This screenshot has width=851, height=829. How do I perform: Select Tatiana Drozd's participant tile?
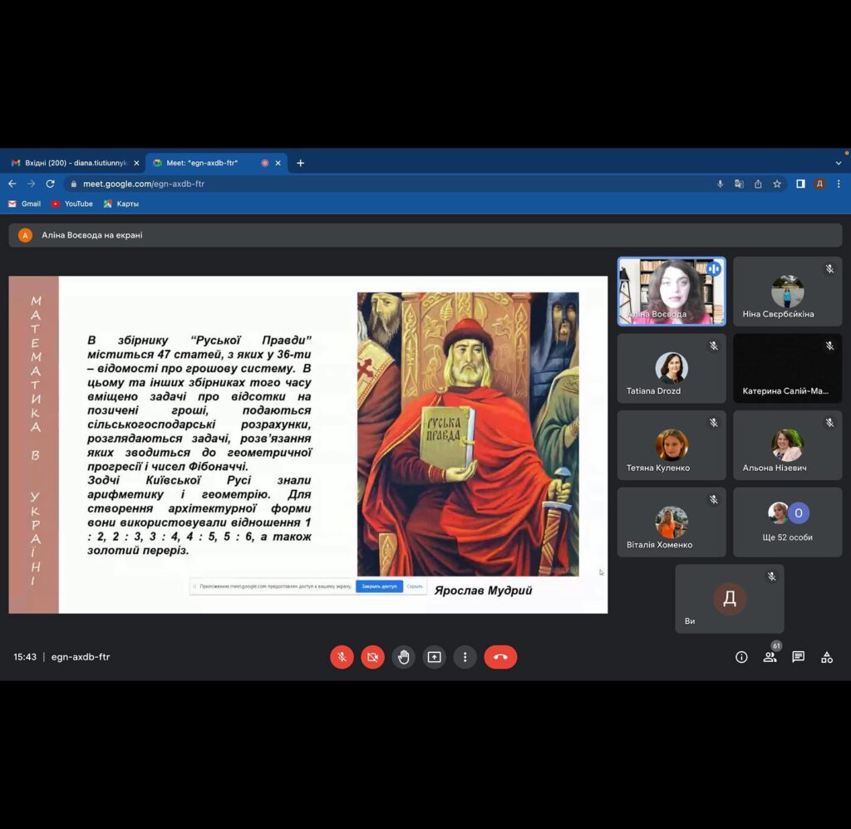point(671,368)
